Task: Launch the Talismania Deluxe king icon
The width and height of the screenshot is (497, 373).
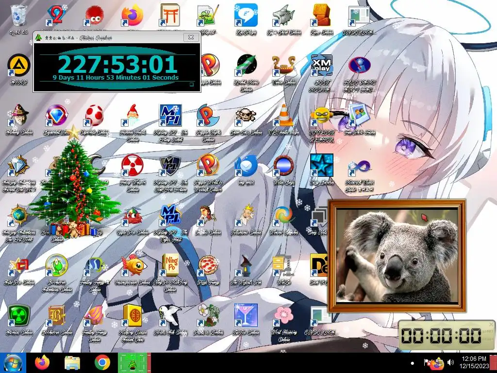Action: coord(246,215)
